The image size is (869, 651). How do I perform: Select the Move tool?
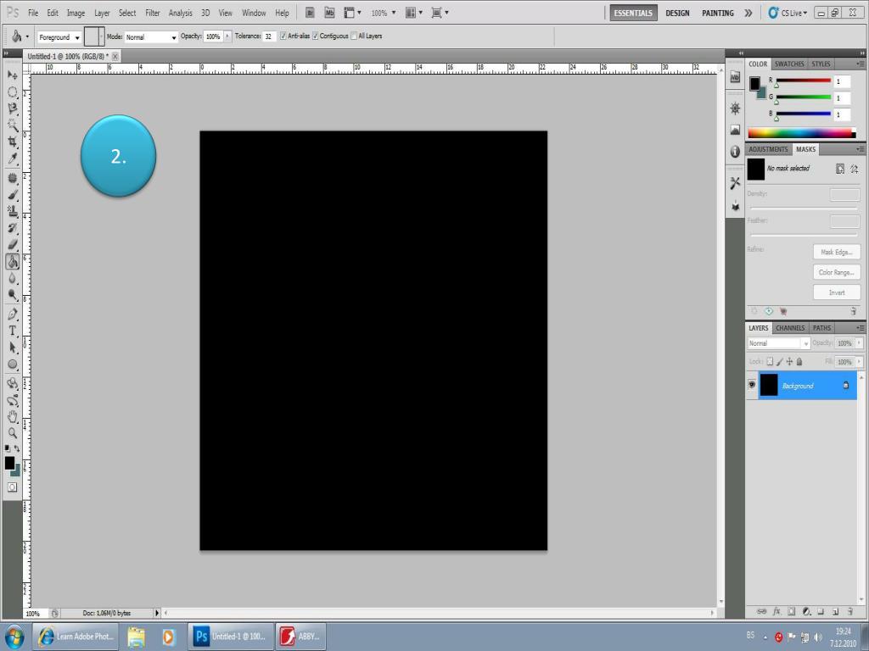[12, 75]
